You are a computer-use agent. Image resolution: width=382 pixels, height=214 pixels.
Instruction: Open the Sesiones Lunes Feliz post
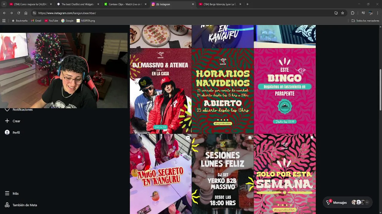click(x=223, y=174)
